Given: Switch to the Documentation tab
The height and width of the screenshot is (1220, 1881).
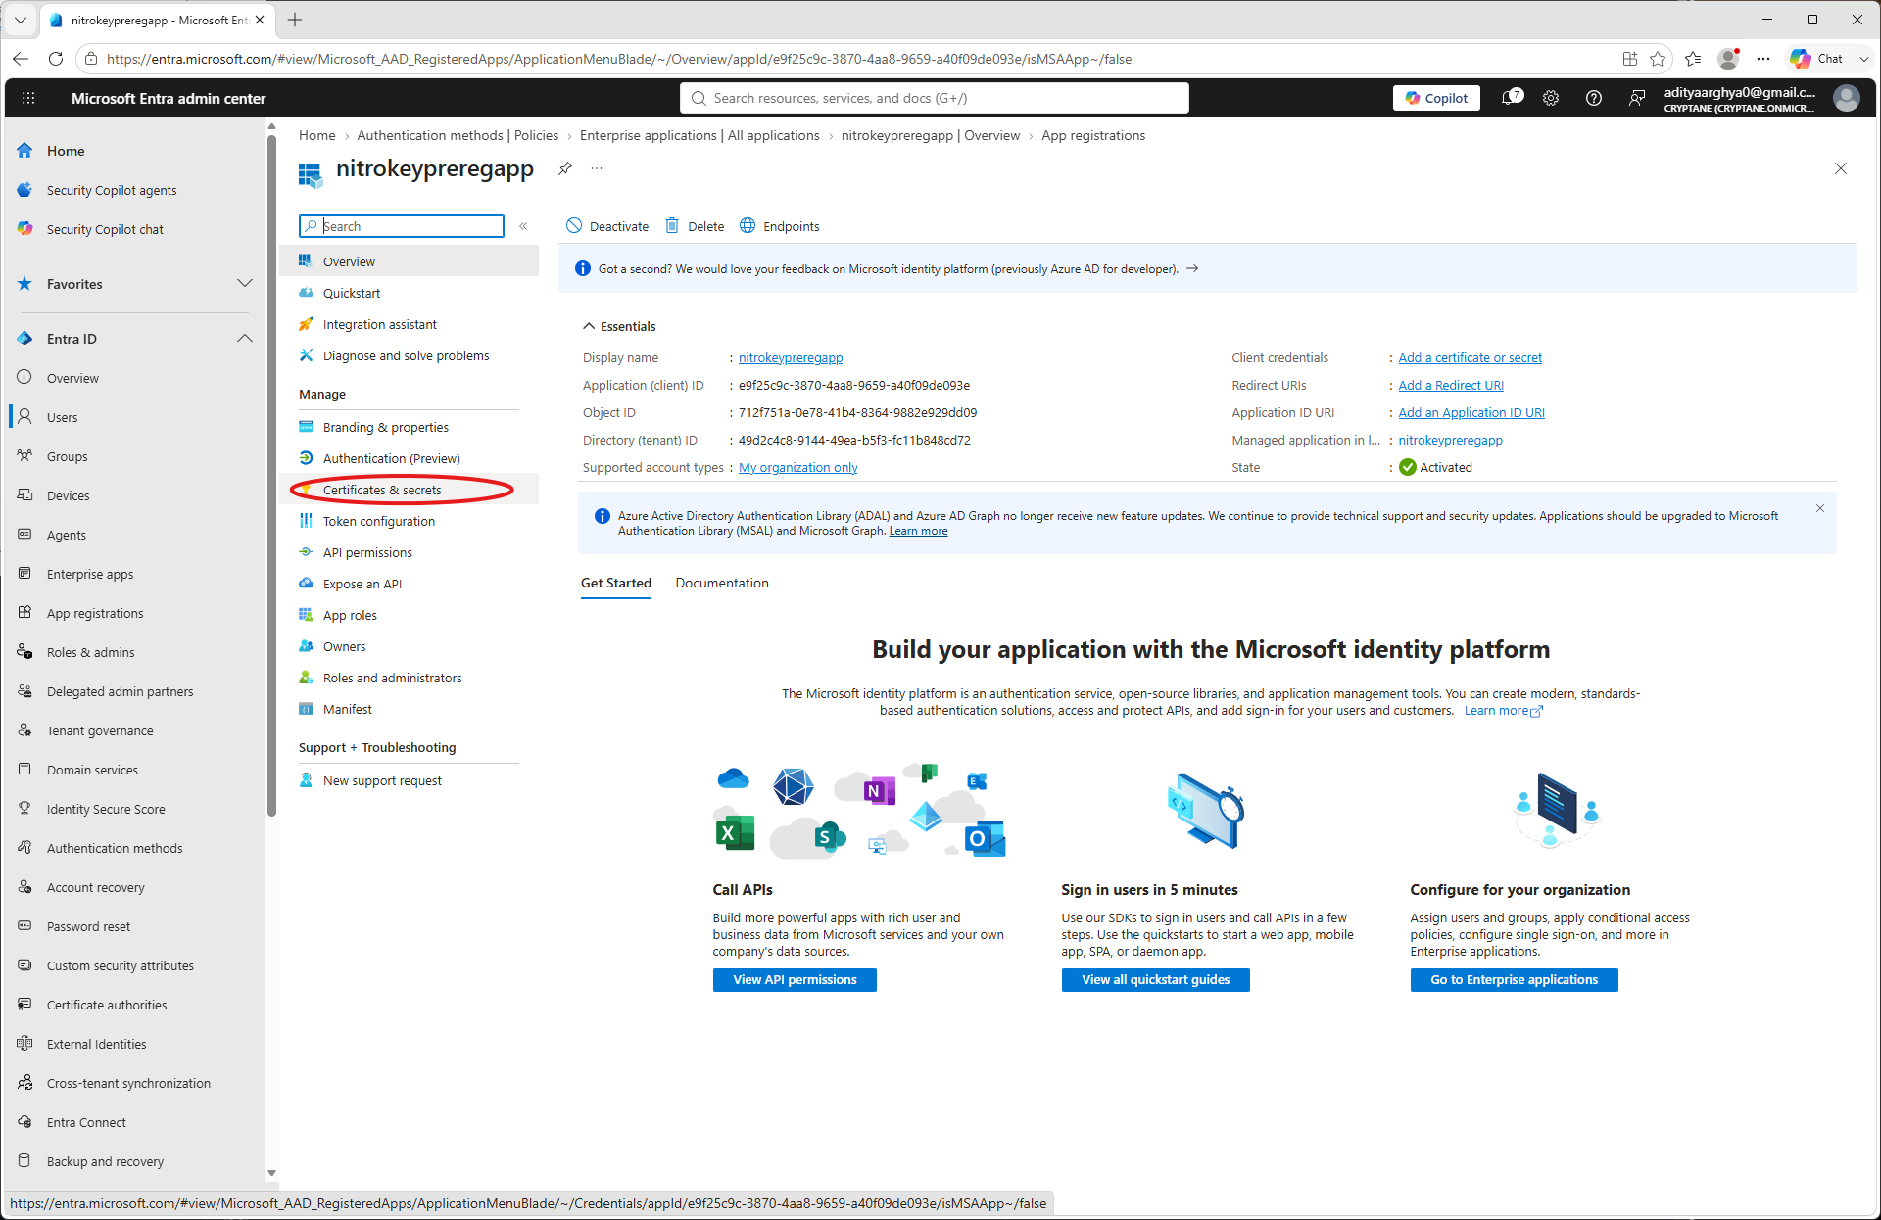Looking at the screenshot, I should coord(722,583).
